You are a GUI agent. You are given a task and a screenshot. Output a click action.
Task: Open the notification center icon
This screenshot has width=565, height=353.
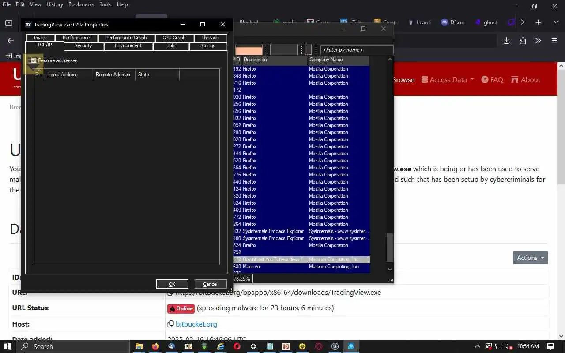(x=550, y=346)
